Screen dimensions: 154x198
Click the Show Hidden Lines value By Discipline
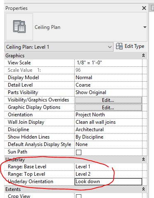click(90, 137)
